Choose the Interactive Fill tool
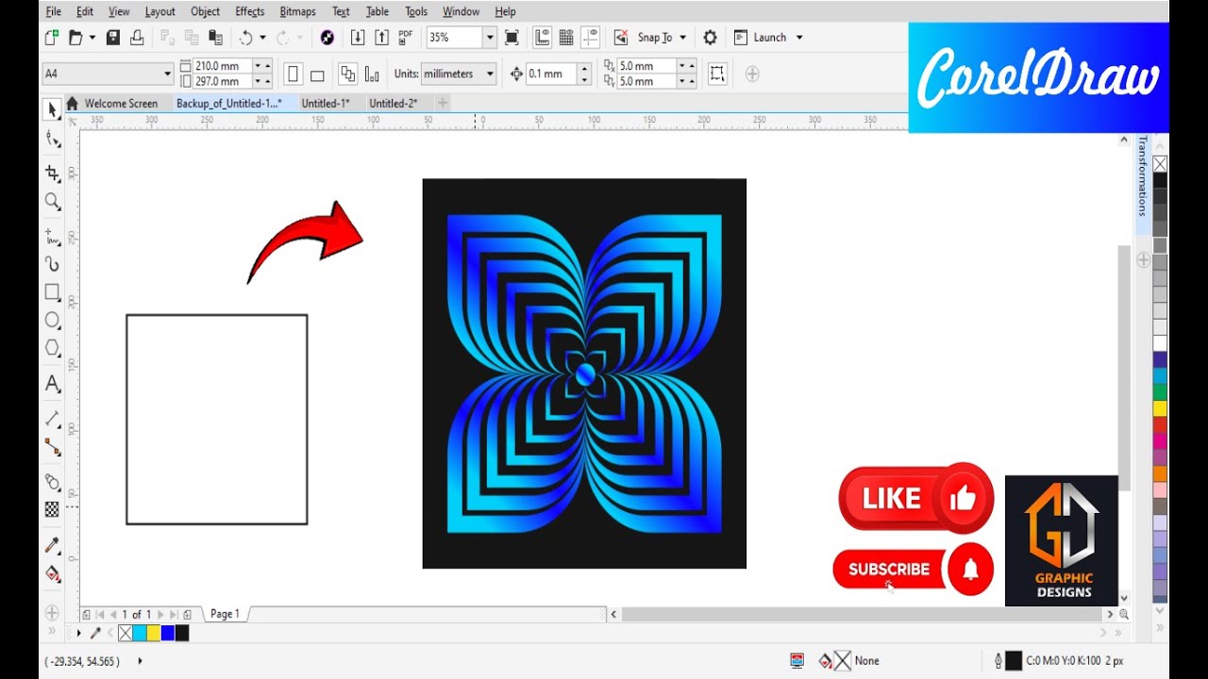Viewport: 1208px width, 679px height. (x=53, y=573)
